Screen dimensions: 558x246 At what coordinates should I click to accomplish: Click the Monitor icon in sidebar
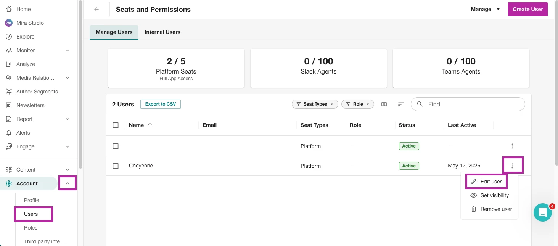point(8,50)
